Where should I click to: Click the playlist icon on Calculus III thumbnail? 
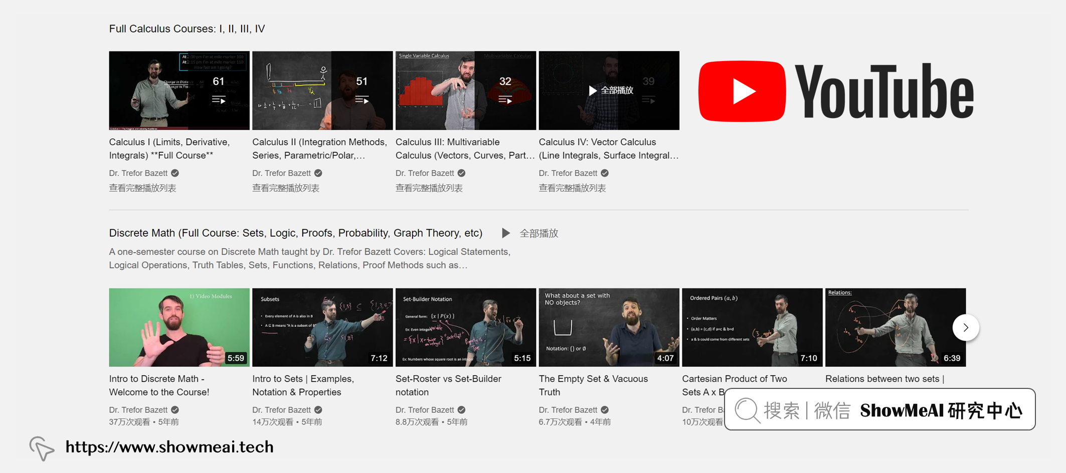(x=505, y=100)
